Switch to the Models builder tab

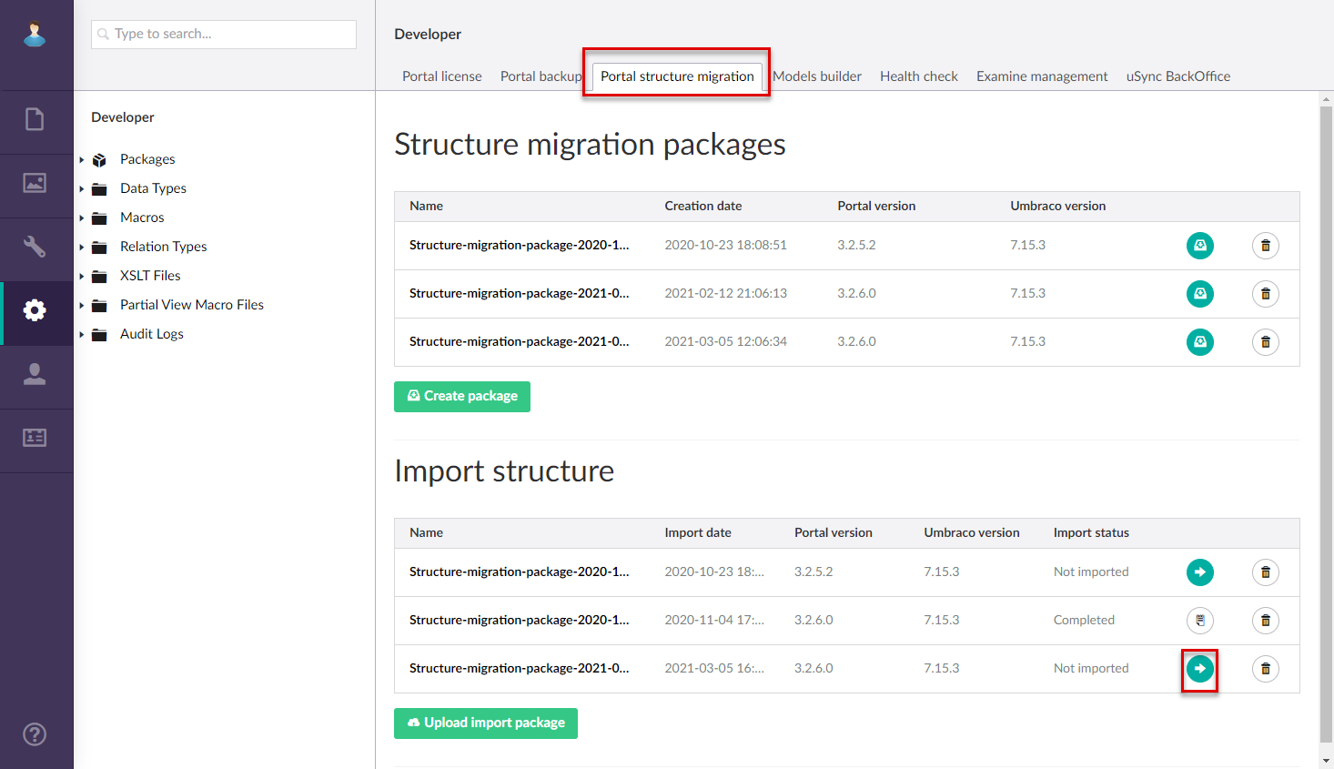pyautogui.click(x=816, y=76)
